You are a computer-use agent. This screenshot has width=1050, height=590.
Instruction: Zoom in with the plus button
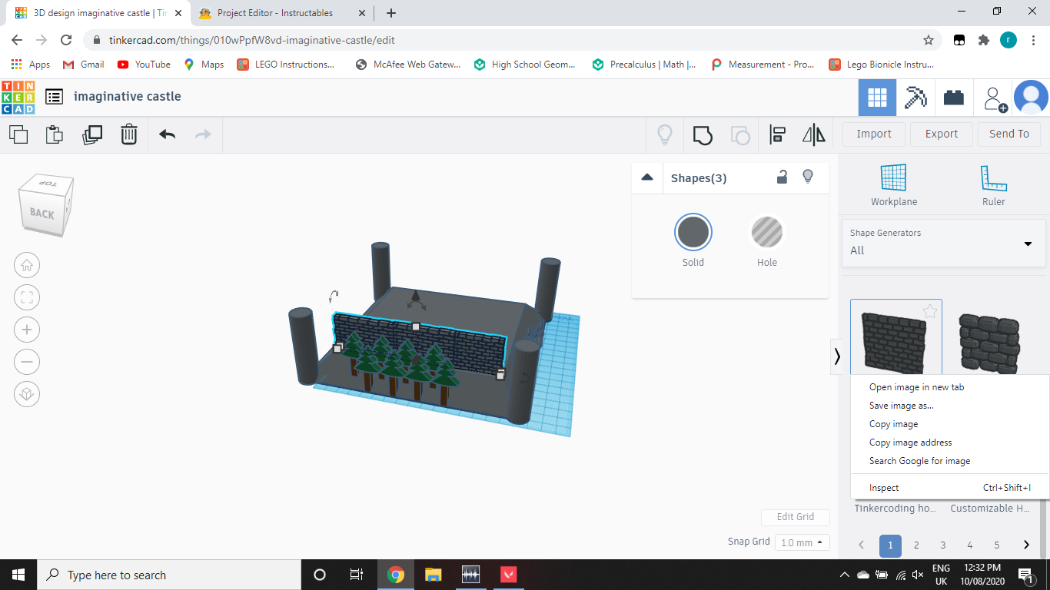tap(27, 330)
